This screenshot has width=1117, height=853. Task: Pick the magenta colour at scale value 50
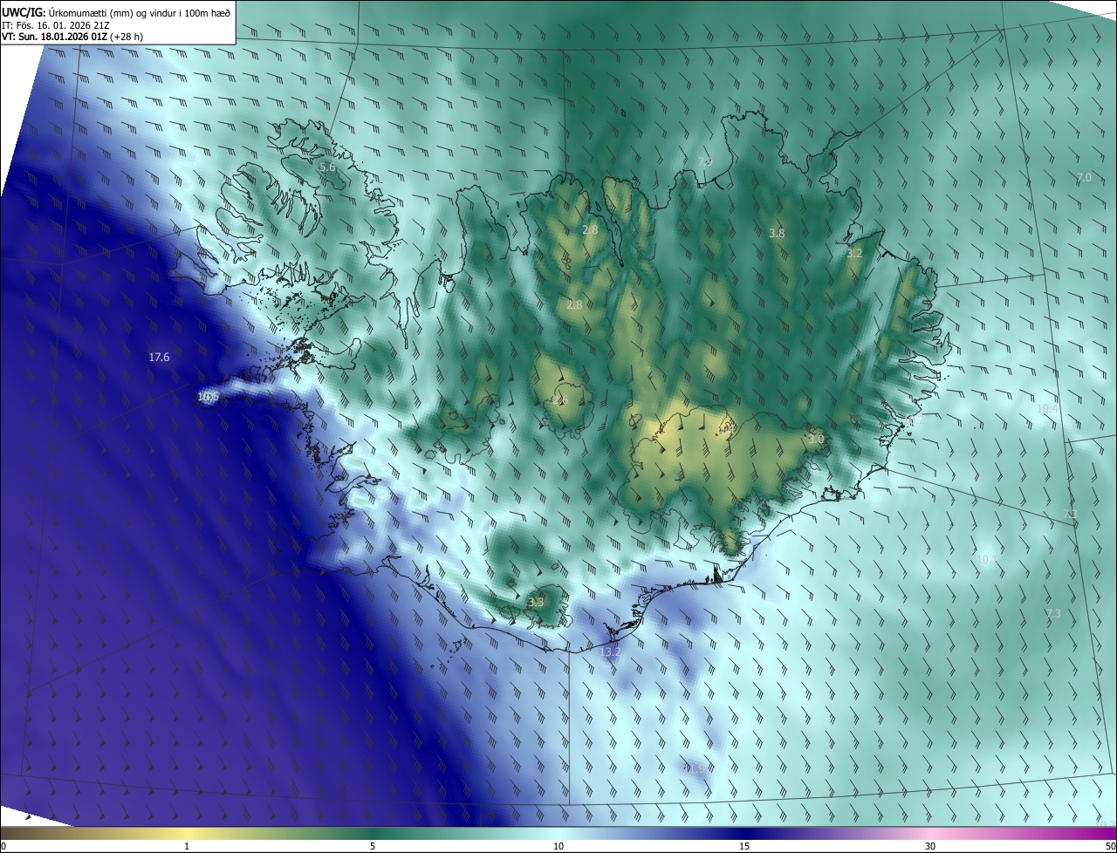(1110, 834)
